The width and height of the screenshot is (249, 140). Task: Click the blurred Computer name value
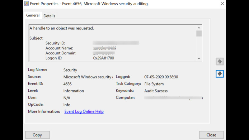173,98
